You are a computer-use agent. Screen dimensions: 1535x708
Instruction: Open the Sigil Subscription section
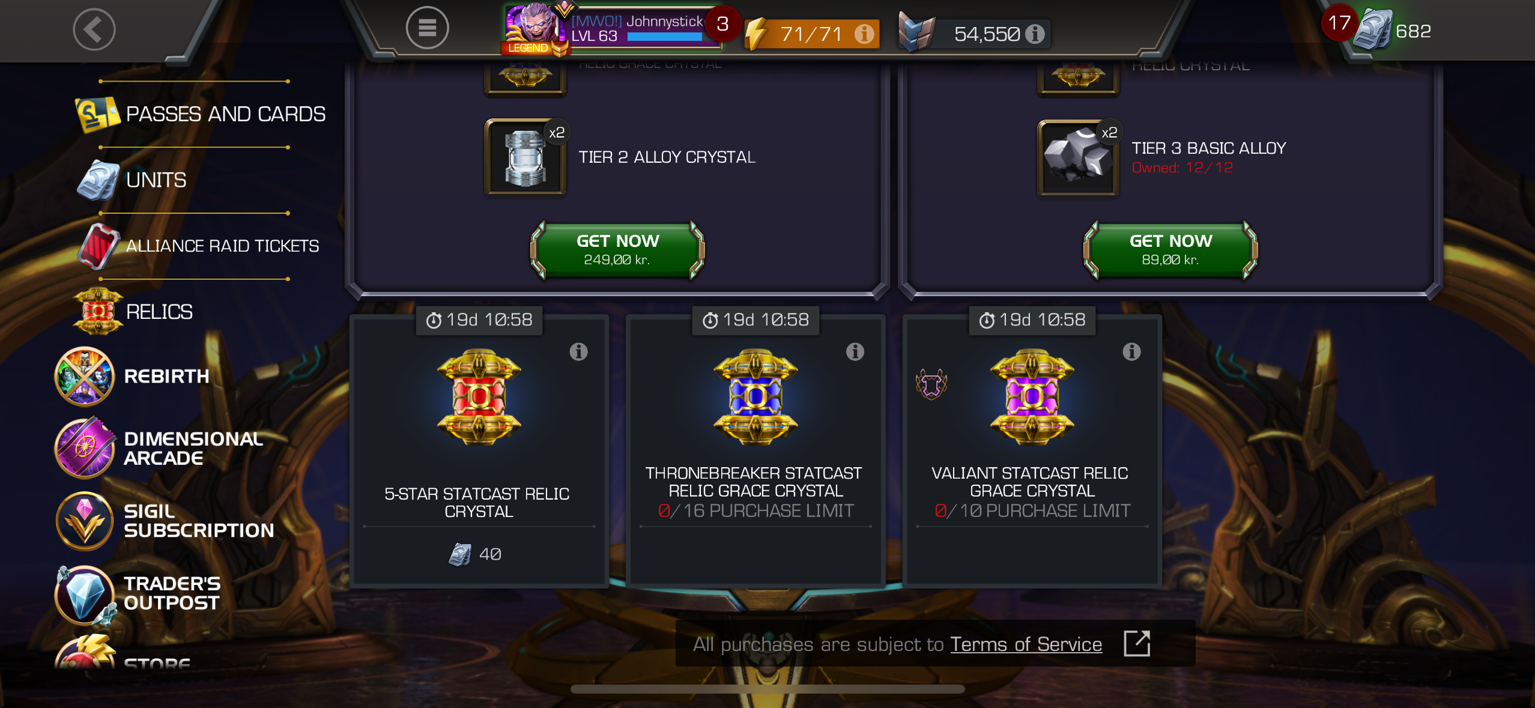(x=165, y=521)
